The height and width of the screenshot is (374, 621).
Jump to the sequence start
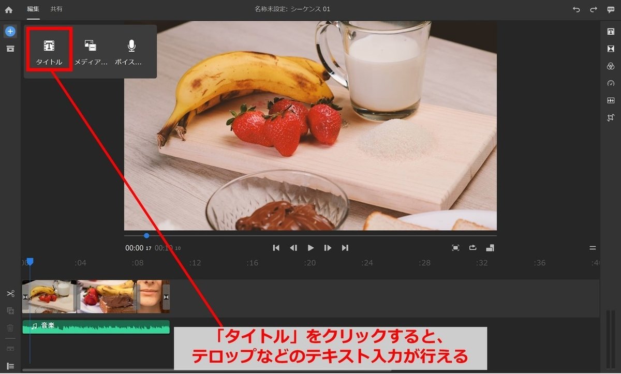click(276, 248)
